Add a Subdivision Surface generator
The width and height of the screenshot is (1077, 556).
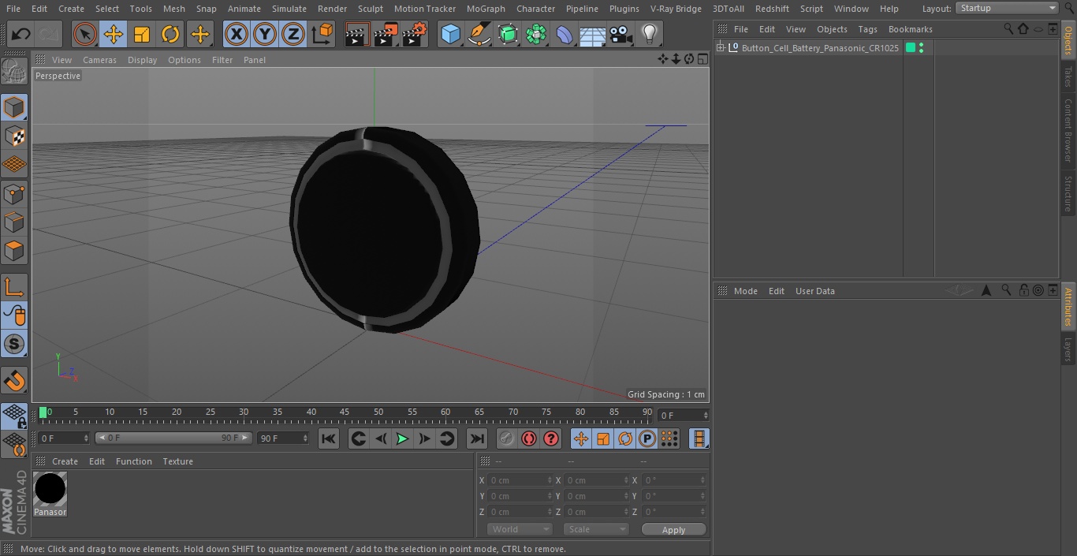coord(508,34)
